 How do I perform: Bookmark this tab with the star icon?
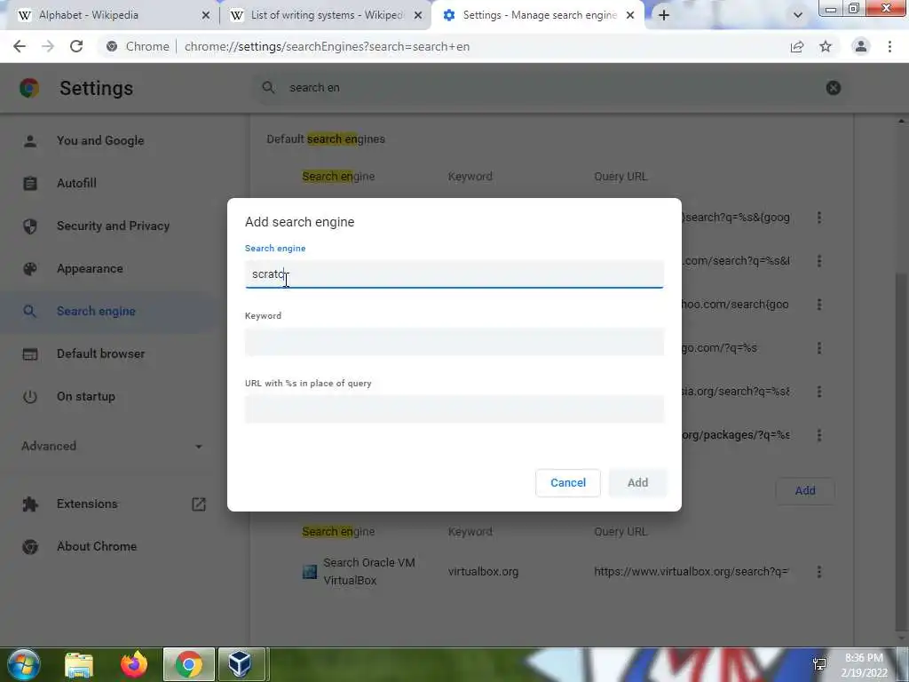pos(826,46)
